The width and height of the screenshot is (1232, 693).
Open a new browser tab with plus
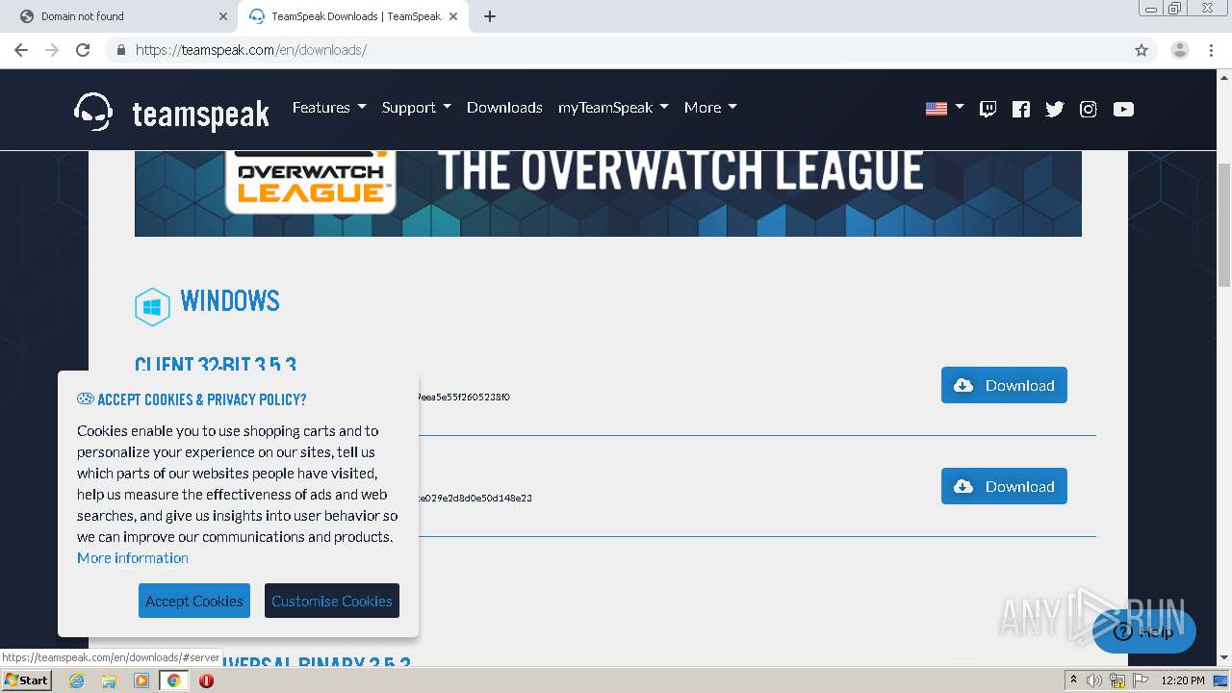490,16
